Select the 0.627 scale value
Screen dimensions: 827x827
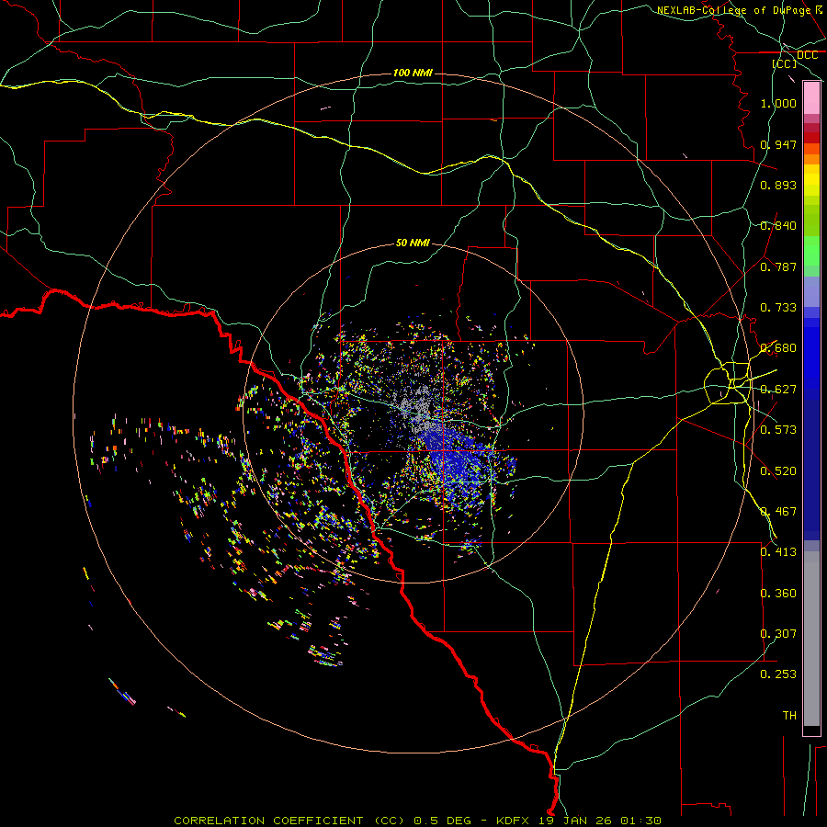(x=778, y=390)
